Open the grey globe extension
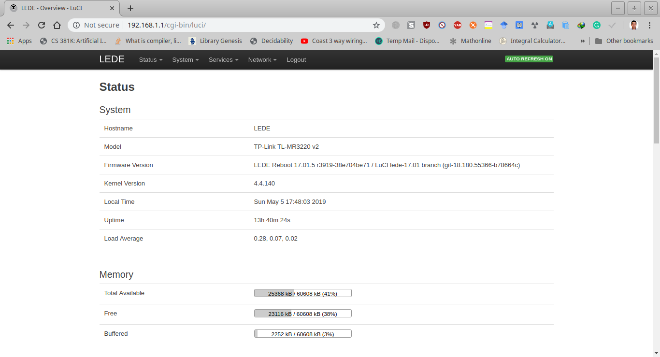Image resolution: width=660 pixels, height=357 pixels. (396, 25)
